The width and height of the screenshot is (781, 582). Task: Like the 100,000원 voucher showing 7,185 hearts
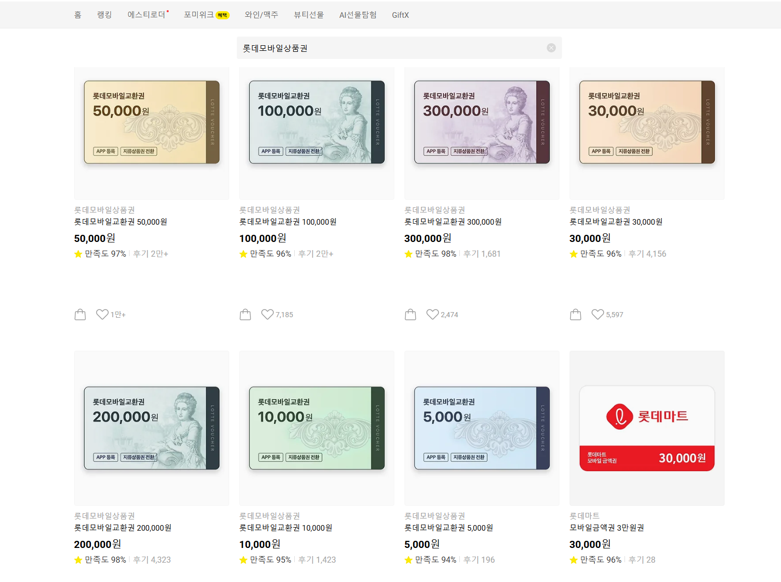click(267, 315)
